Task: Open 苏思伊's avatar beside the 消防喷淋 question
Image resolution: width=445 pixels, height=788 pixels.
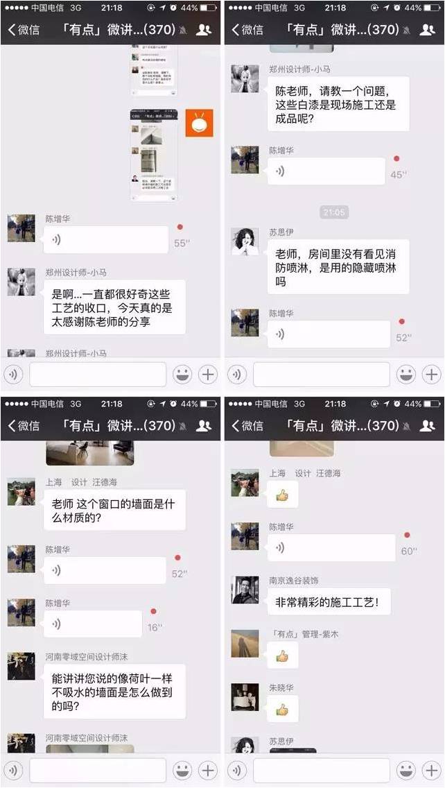Action: click(245, 241)
